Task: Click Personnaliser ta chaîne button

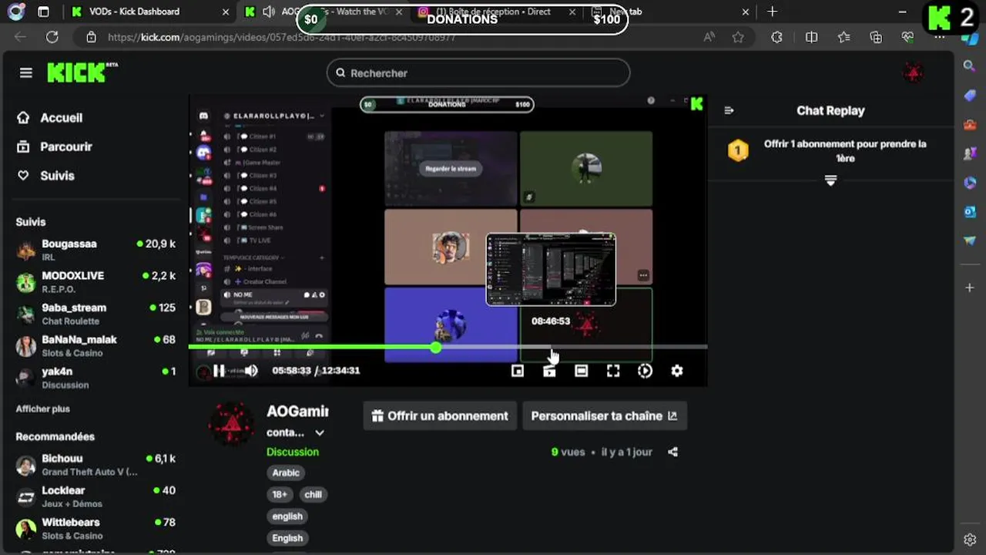Action: point(605,415)
